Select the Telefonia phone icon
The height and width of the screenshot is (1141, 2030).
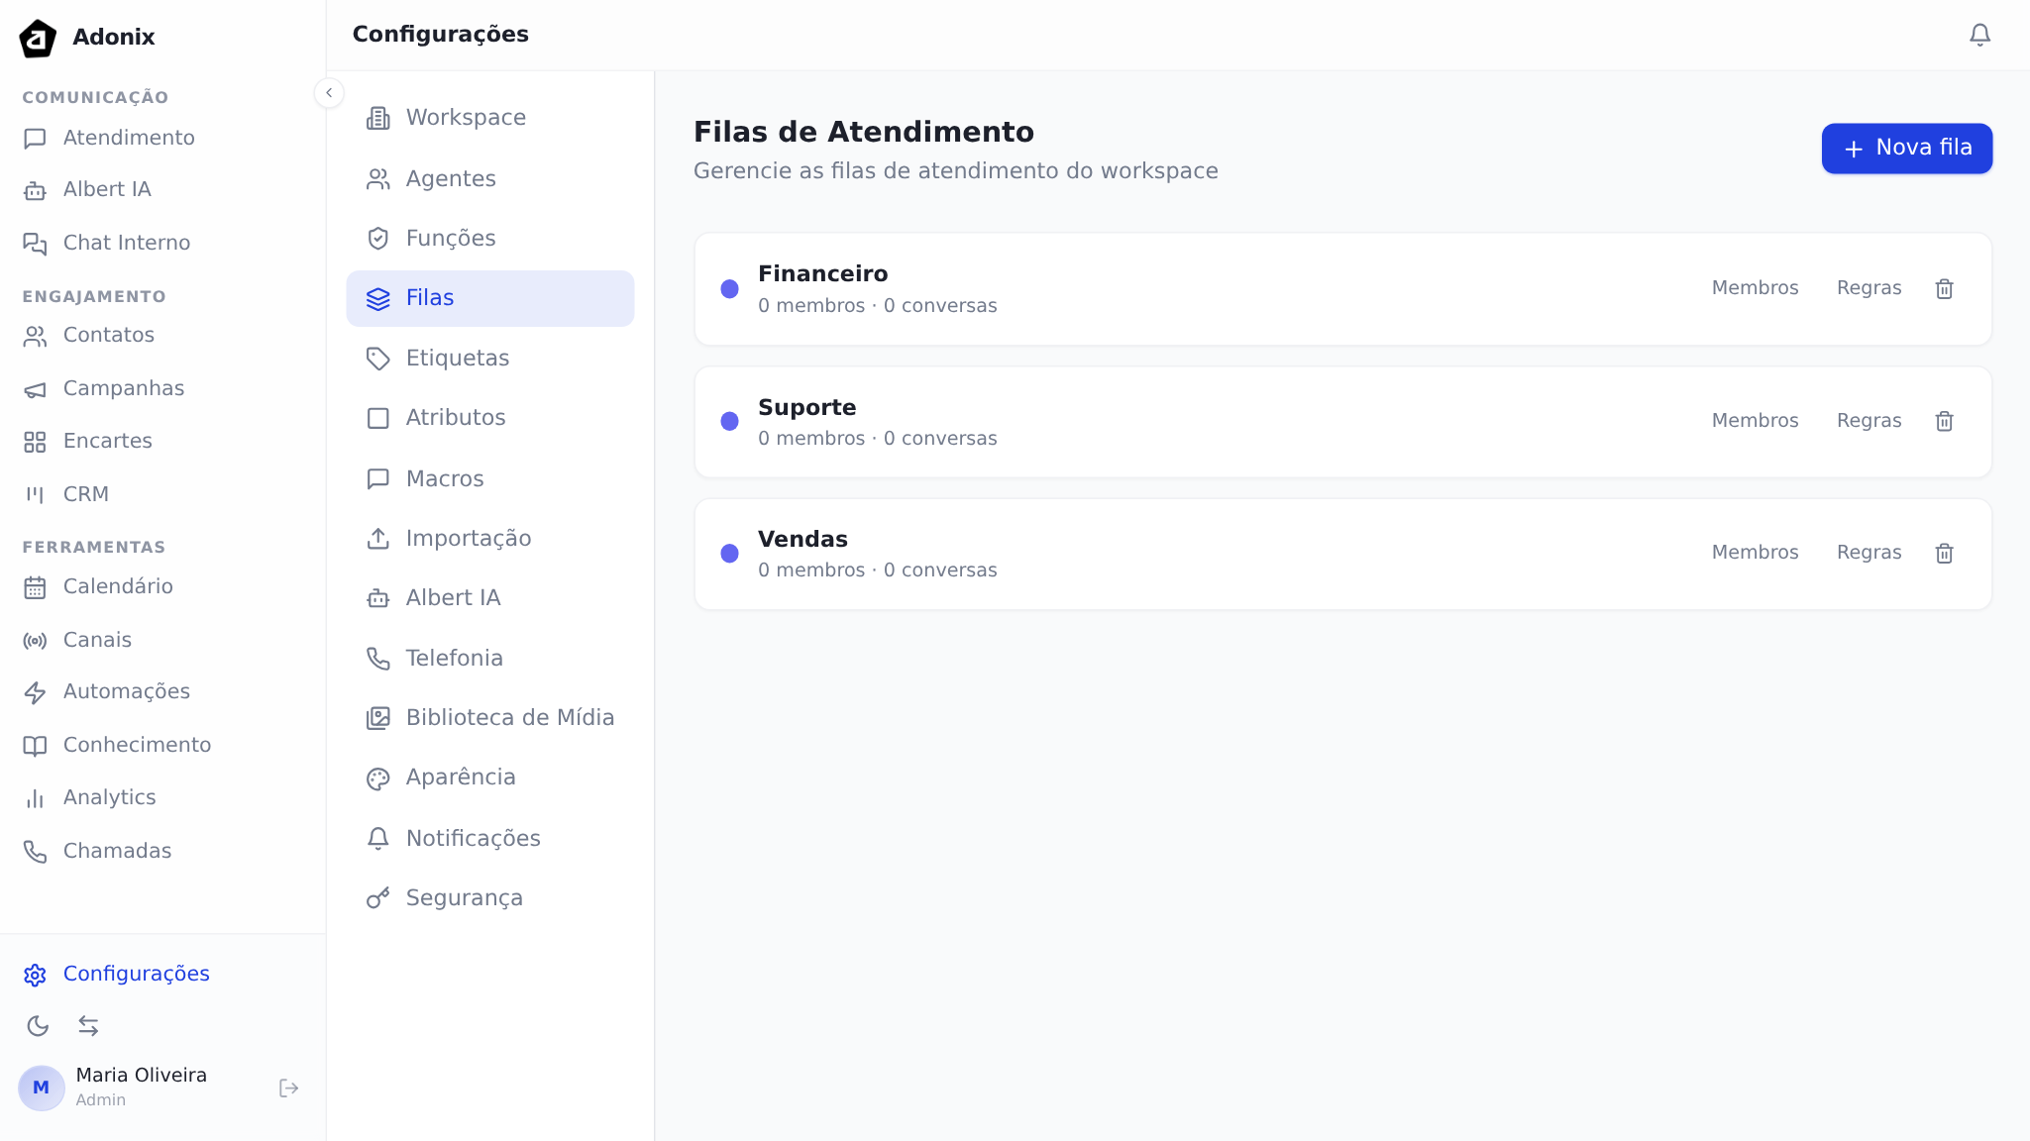point(378,658)
